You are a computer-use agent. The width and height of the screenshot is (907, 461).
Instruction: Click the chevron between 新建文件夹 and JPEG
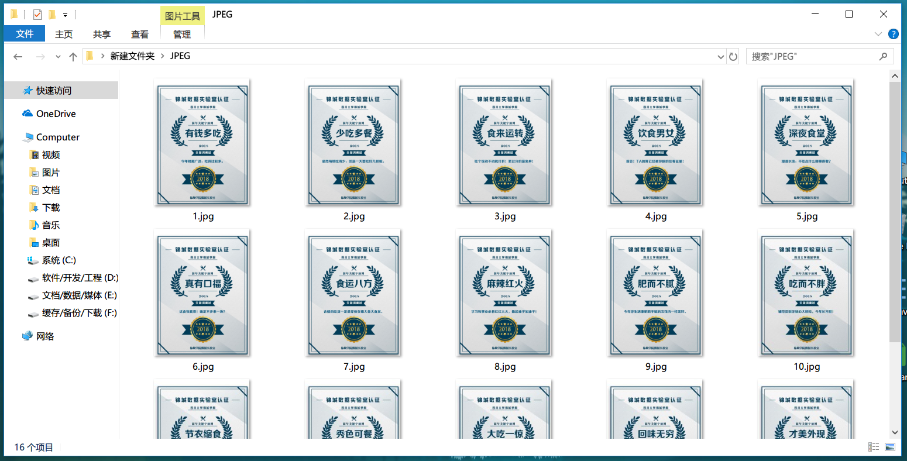[163, 56]
